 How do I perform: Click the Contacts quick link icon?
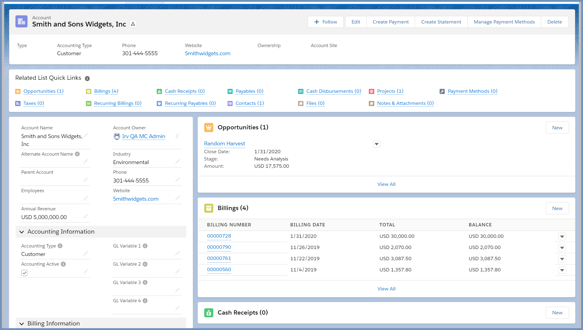[230, 103]
